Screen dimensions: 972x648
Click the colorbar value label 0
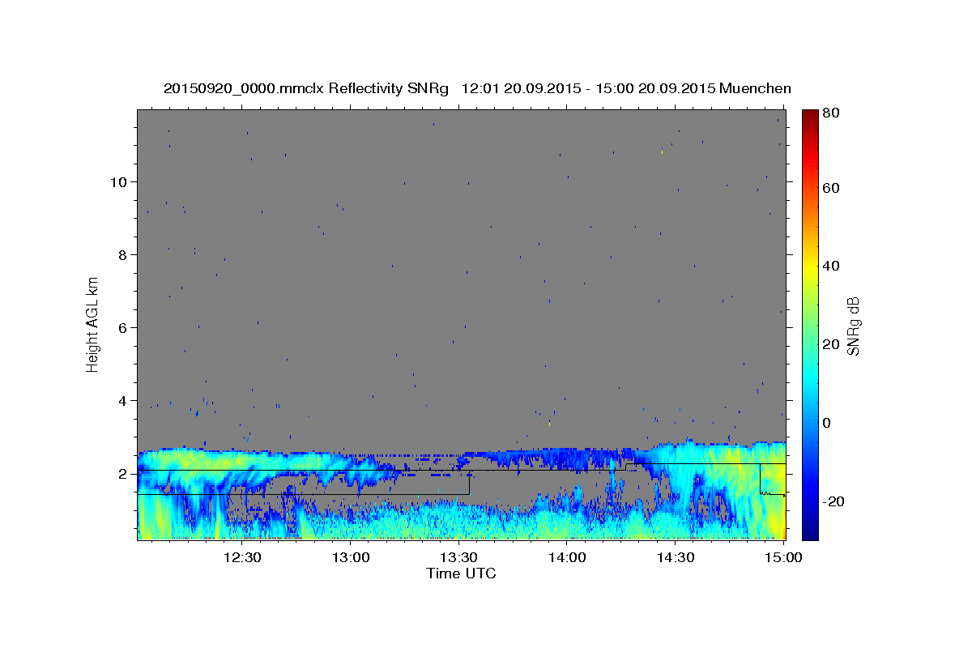tap(827, 423)
